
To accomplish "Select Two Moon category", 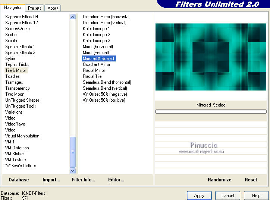I will (x=15, y=94).
